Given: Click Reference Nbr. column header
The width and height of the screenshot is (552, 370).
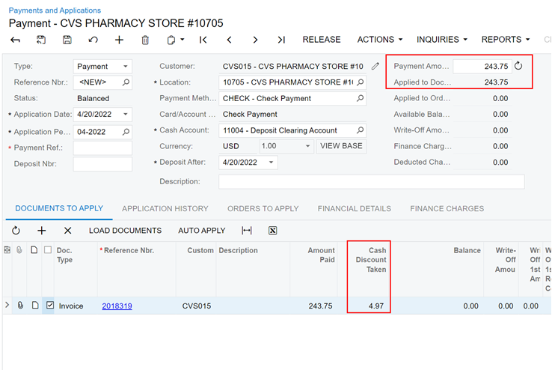Looking at the screenshot, I should click(x=129, y=250).
